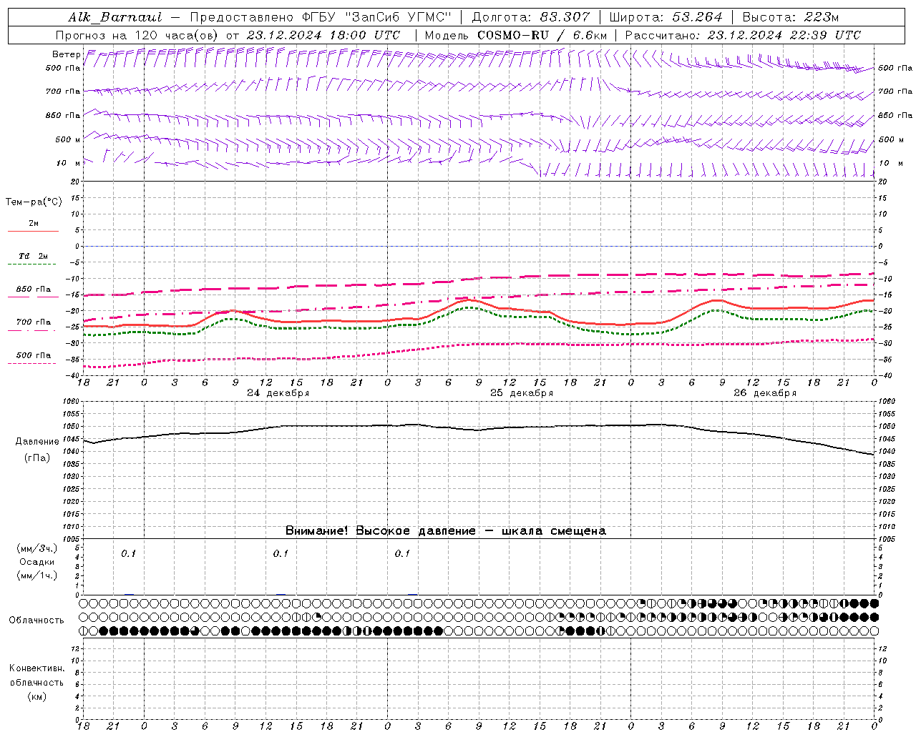The image size is (916, 732).
Task: Select '500 гПа' in the temperature legend
Action: point(33,355)
